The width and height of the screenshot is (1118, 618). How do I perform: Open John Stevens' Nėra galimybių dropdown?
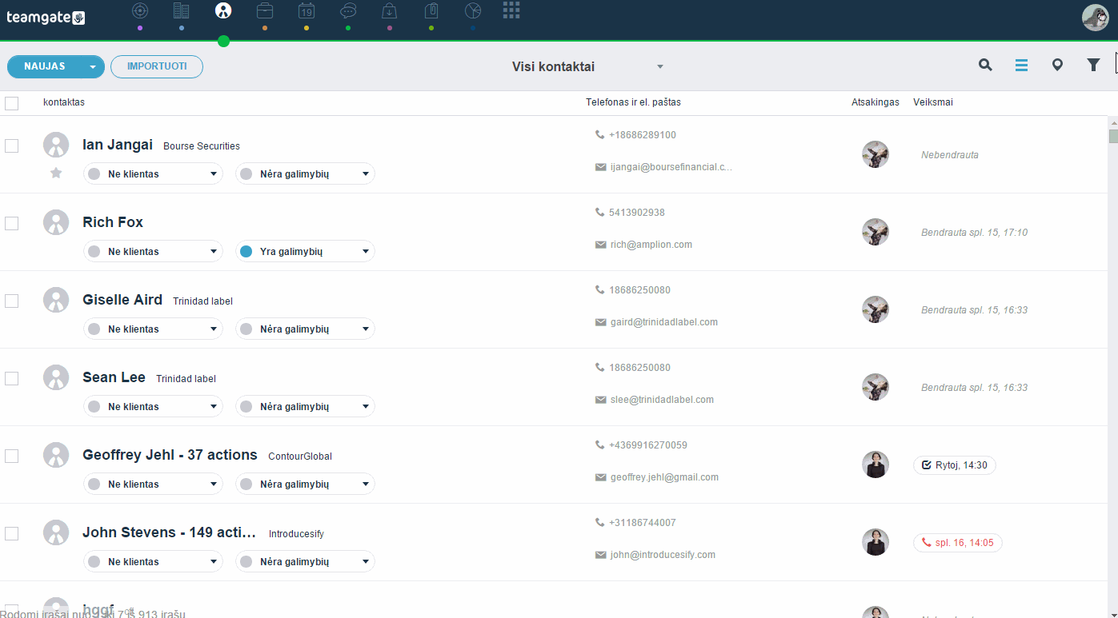pyautogui.click(x=305, y=561)
